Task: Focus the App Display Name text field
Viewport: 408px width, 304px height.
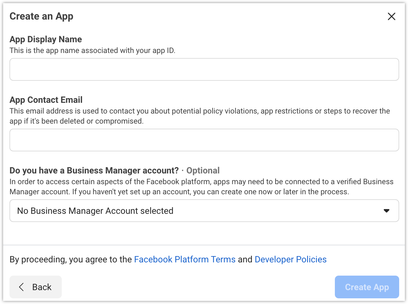Action: coord(204,69)
